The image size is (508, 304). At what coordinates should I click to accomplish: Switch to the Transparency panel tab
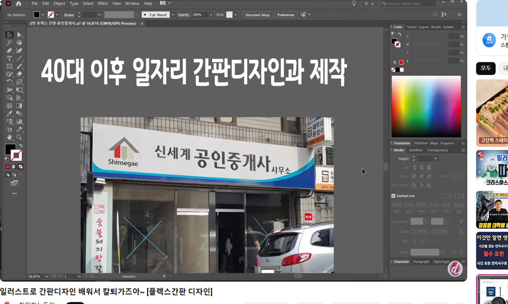coord(437,150)
